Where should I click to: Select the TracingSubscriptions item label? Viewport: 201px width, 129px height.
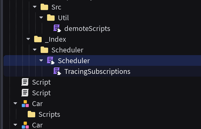[97, 71]
